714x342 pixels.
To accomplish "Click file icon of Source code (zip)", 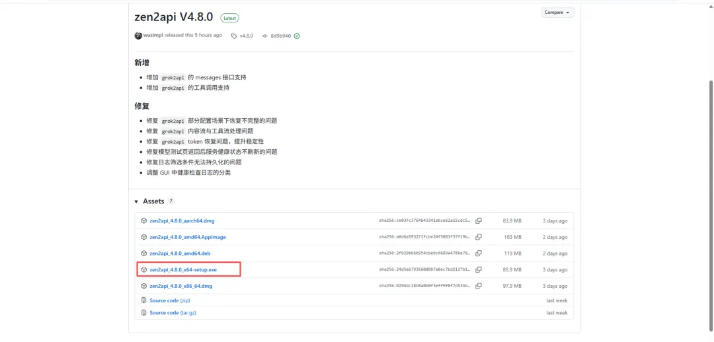I will click(144, 300).
